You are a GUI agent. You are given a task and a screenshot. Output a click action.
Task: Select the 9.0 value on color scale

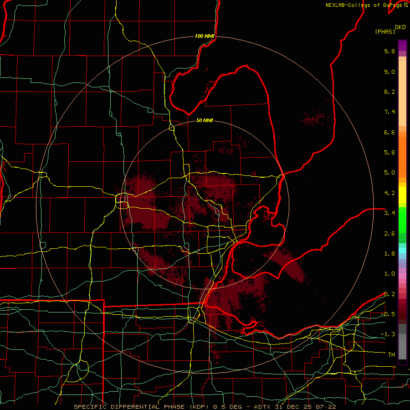389,72
